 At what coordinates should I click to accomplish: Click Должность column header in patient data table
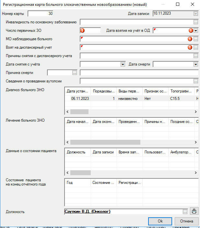77,152
